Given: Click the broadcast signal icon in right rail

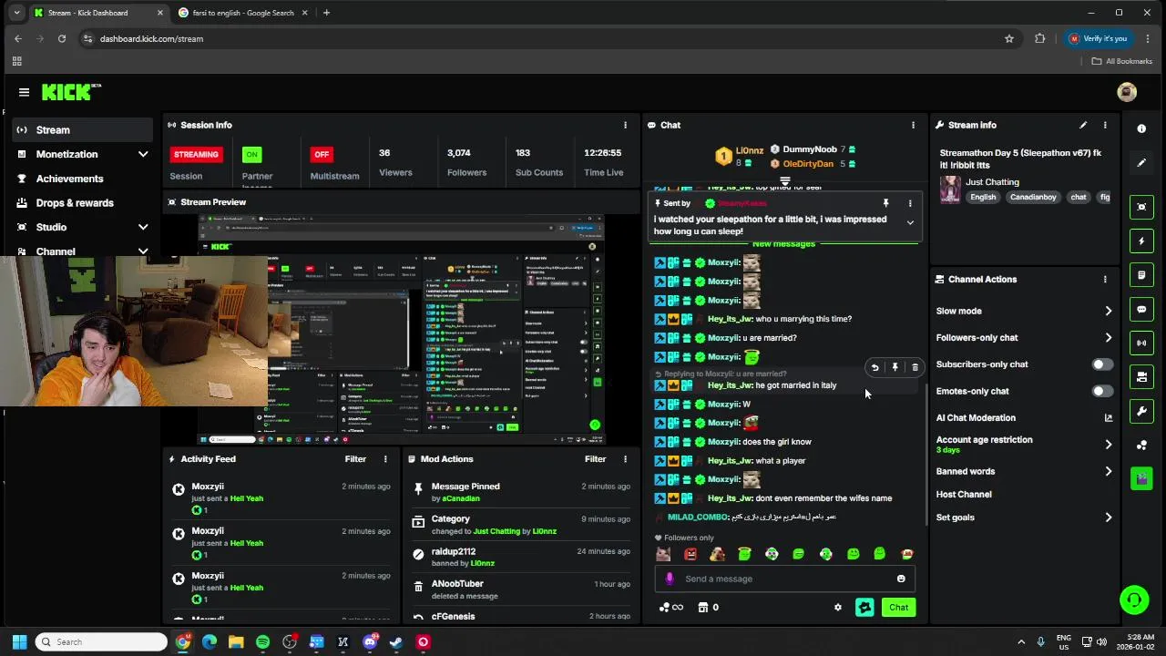Looking at the screenshot, I should [x=1141, y=343].
